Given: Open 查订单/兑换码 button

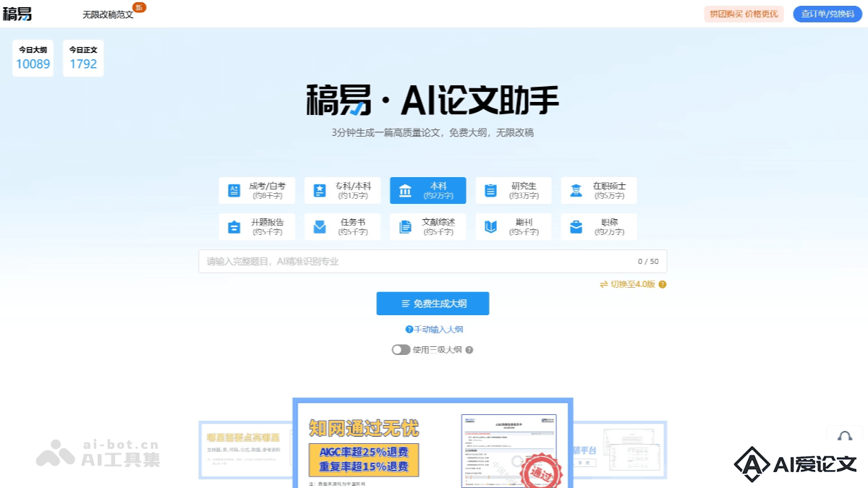Looking at the screenshot, I should 827,14.
